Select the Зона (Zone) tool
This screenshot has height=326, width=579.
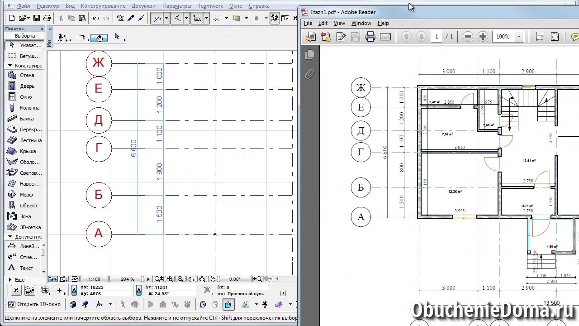point(25,216)
